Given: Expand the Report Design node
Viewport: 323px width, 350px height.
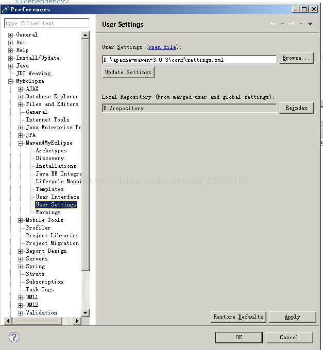Looking at the screenshot, I should click(x=20, y=251).
